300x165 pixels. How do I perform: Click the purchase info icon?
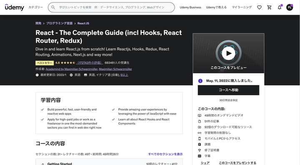pos(200,81)
